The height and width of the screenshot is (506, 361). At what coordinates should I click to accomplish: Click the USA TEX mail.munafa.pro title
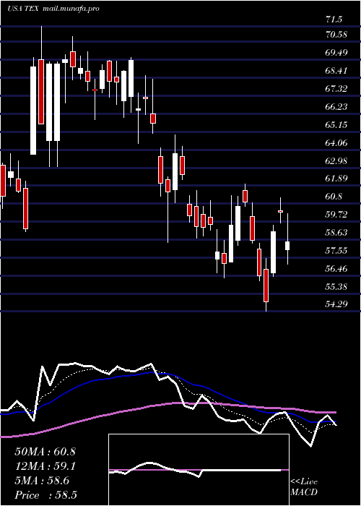point(53,9)
